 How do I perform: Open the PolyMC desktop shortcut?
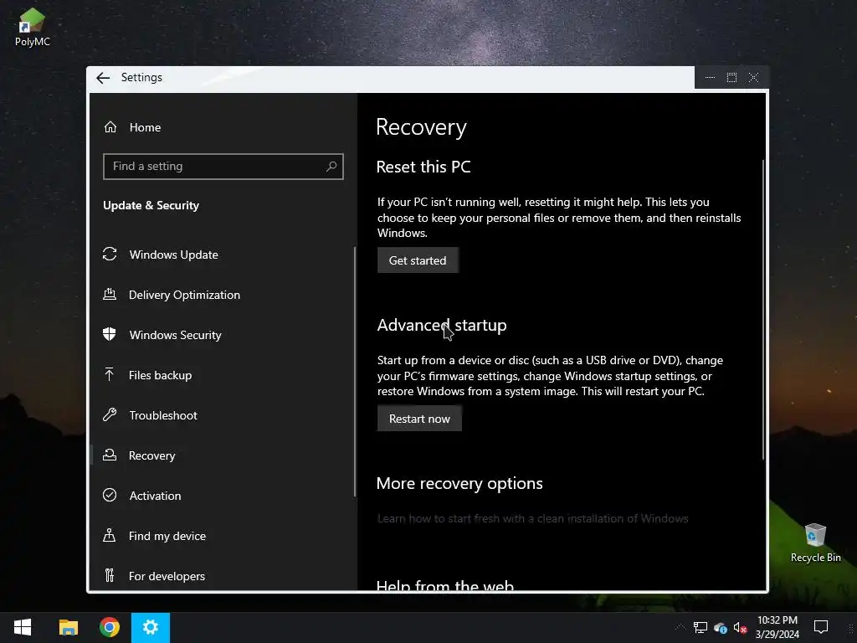click(33, 28)
